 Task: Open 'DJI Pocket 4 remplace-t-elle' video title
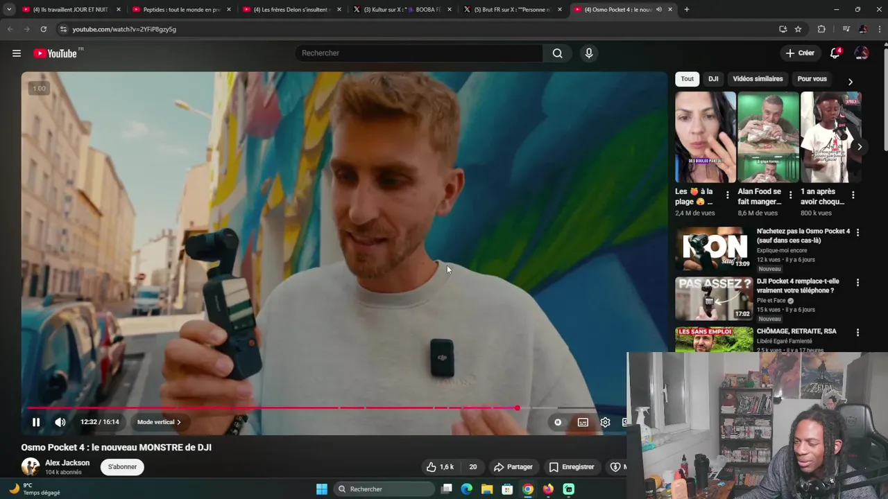798,286
